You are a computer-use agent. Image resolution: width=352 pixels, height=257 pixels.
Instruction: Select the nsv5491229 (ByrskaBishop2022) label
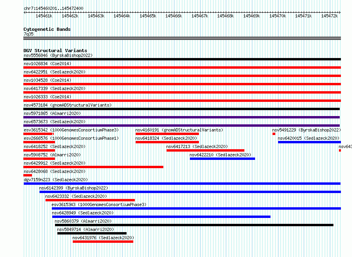307,130
